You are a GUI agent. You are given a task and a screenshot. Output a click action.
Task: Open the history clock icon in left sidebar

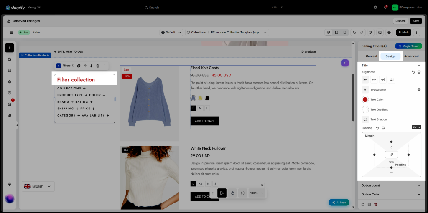[10, 93]
